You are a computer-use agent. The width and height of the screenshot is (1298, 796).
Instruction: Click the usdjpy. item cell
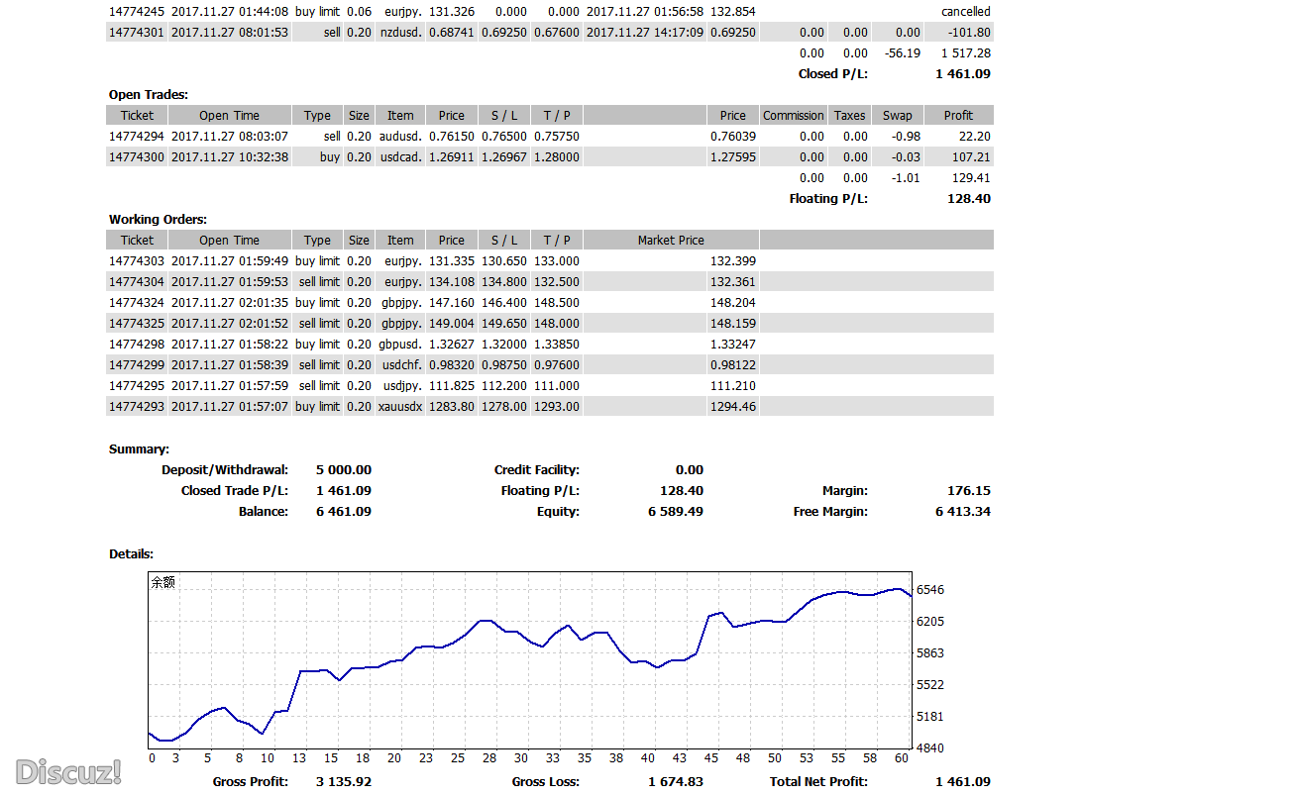click(400, 386)
